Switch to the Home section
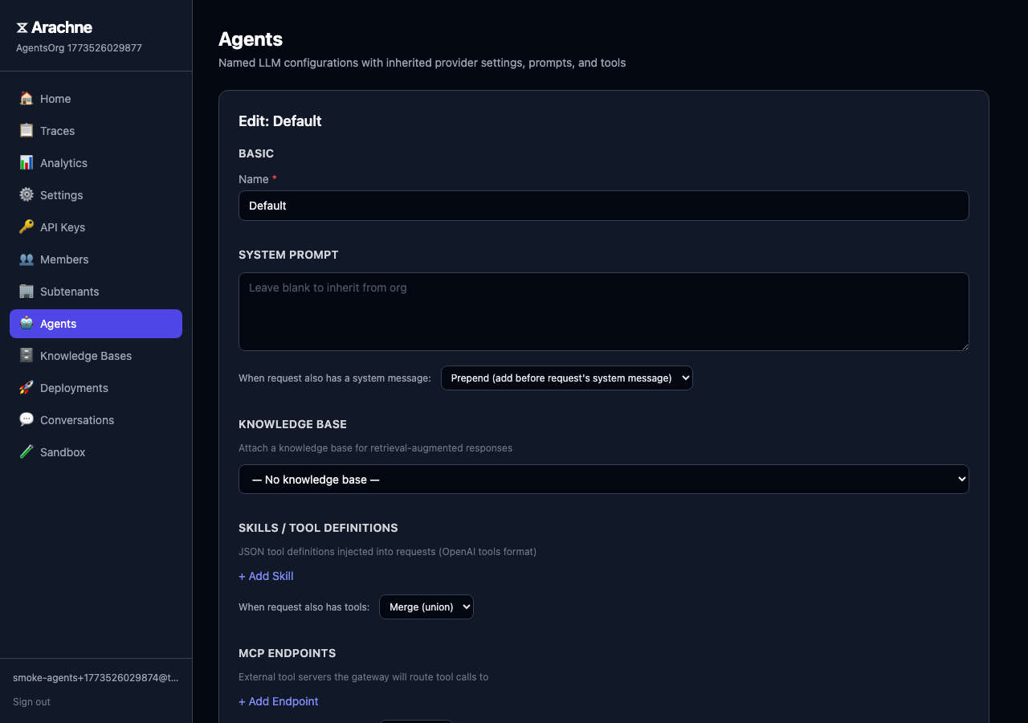This screenshot has height=723, width=1028. [27, 98]
